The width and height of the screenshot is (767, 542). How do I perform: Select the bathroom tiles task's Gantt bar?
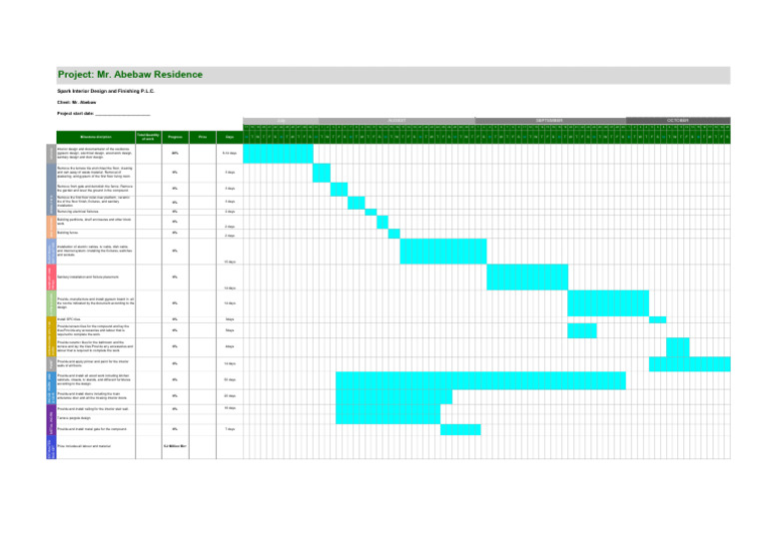point(678,347)
